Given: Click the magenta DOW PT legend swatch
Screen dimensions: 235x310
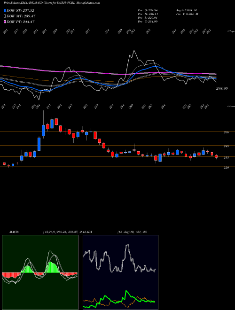Looking at the screenshot, I should (x=5, y=22).
